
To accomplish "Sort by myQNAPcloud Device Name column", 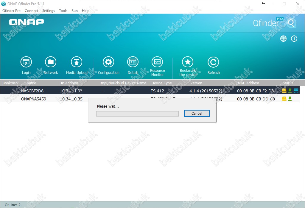I will (123, 83).
